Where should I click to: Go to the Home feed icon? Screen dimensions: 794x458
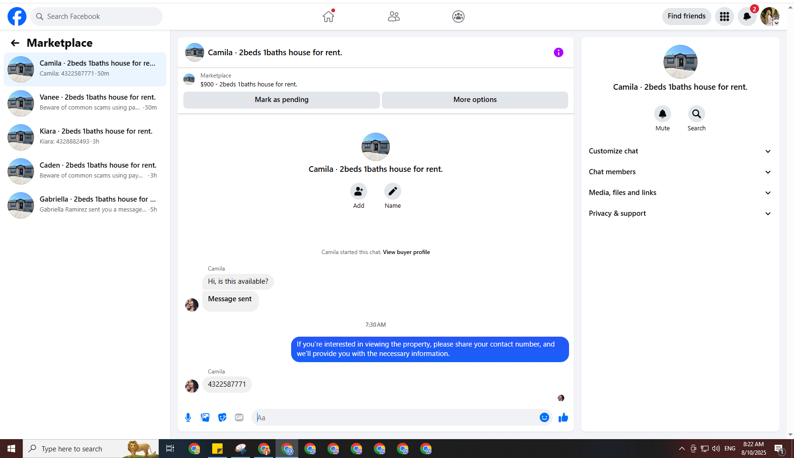tap(328, 17)
